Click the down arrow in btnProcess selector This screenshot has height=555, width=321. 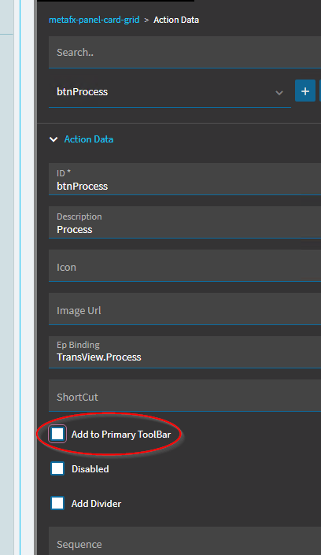(279, 93)
